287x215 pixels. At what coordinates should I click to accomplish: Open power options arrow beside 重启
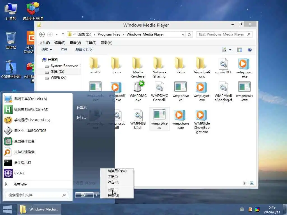pyautogui.click(x=97, y=195)
